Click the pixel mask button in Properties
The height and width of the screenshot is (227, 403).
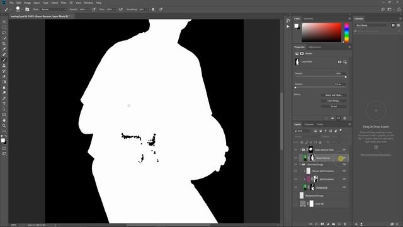[x=340, y=62]
